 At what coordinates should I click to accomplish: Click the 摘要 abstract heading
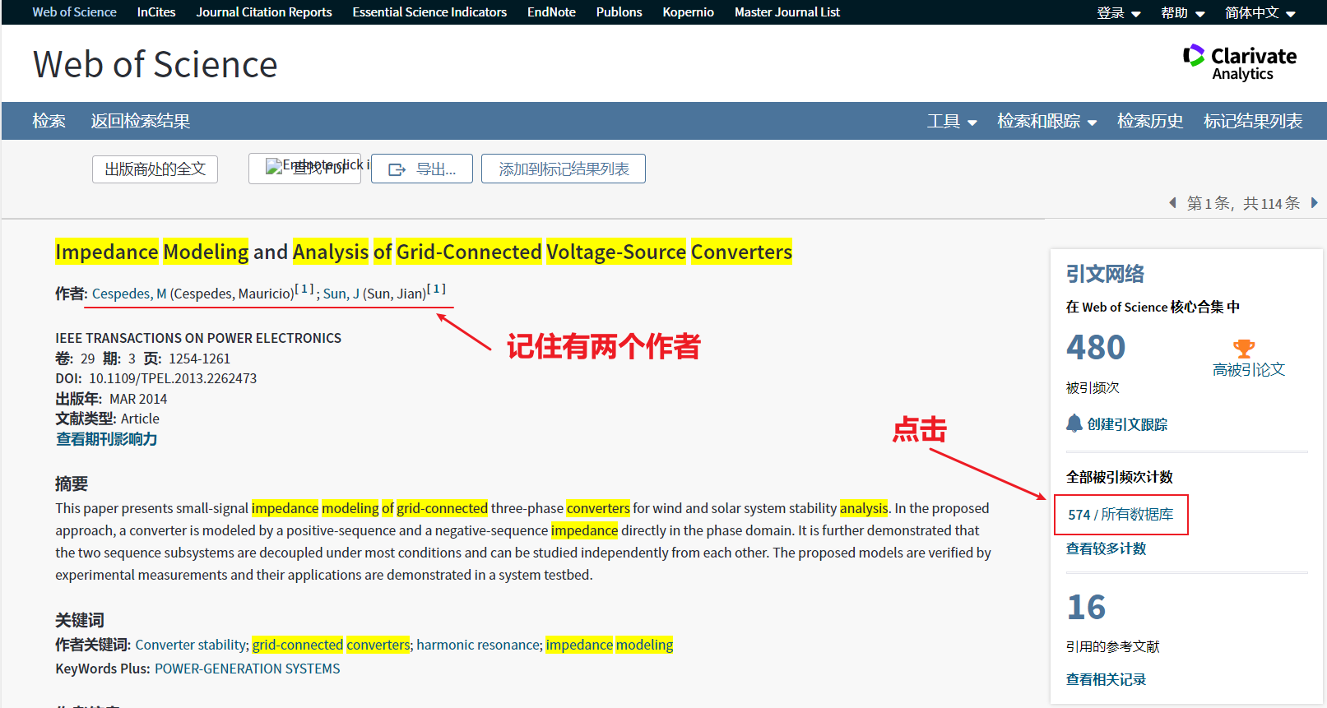[x=72, y=484]
